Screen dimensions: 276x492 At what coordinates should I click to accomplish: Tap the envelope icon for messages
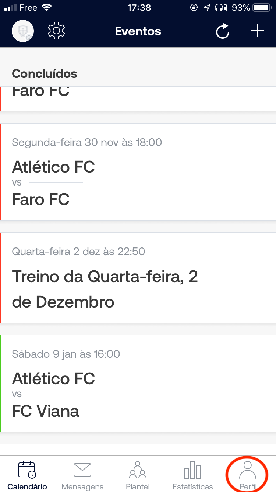(82, 470)
